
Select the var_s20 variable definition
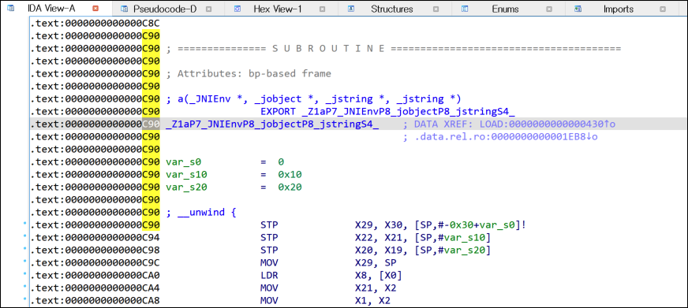[x=186, y=187]
